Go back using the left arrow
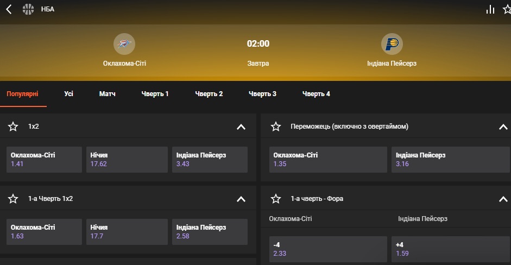The width and height of the screenshot is (511, 265). (9, 9)
